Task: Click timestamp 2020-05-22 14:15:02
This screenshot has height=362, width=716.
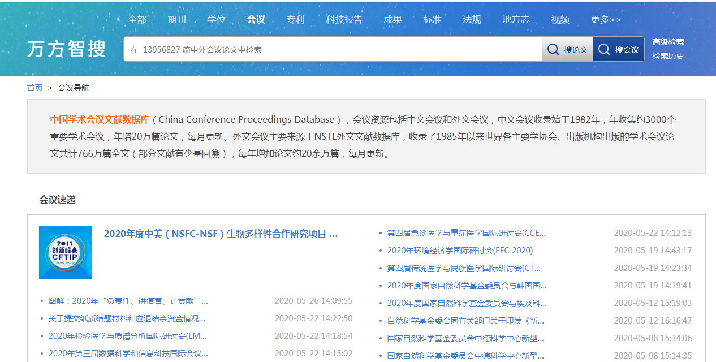Action: (314, 354)
